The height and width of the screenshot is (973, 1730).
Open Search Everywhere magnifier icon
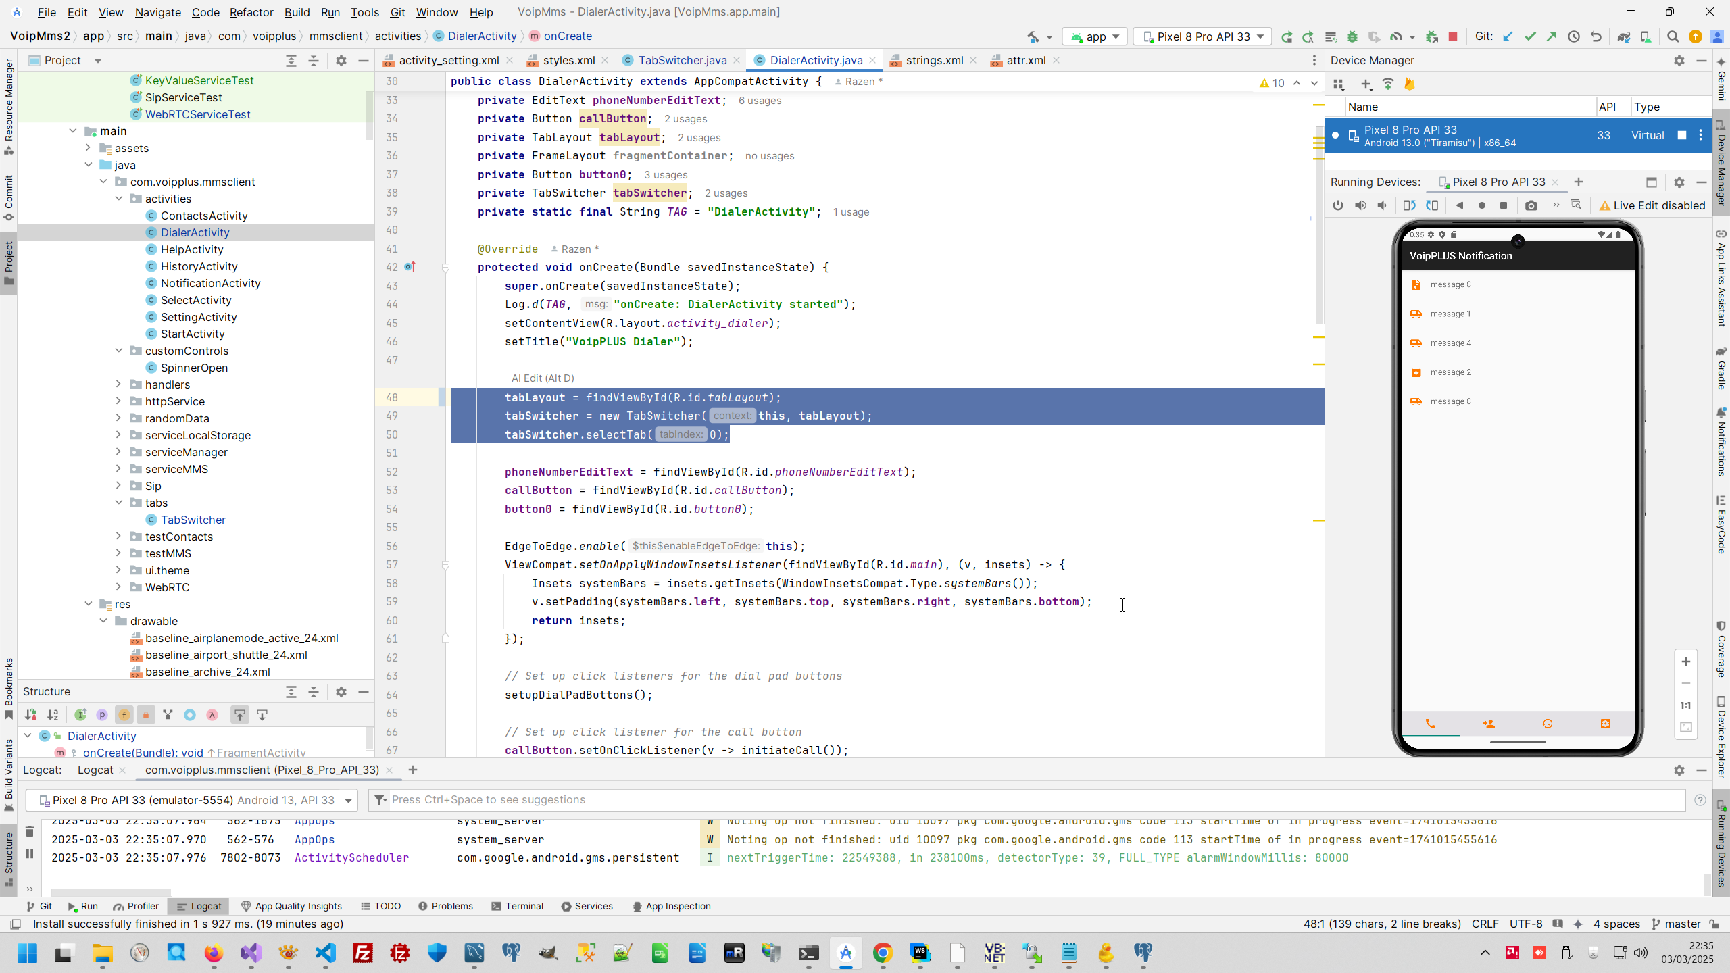click(1673, 36)
